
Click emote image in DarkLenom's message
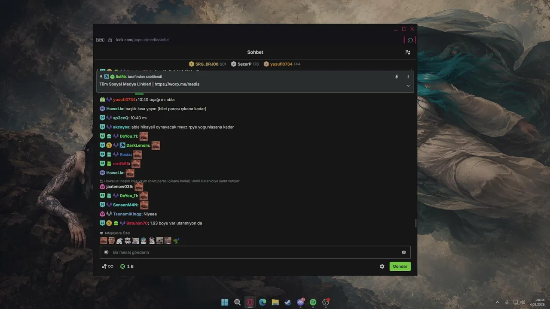tap(156, 145)
